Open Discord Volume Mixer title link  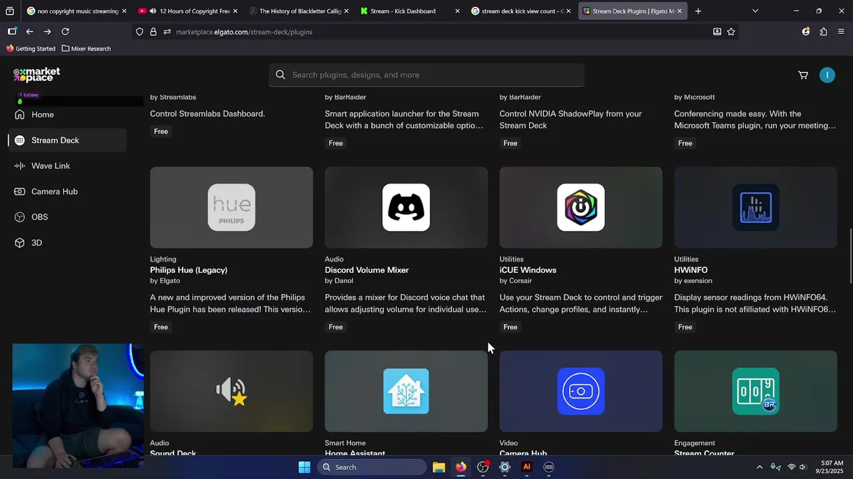click(367, 270)
